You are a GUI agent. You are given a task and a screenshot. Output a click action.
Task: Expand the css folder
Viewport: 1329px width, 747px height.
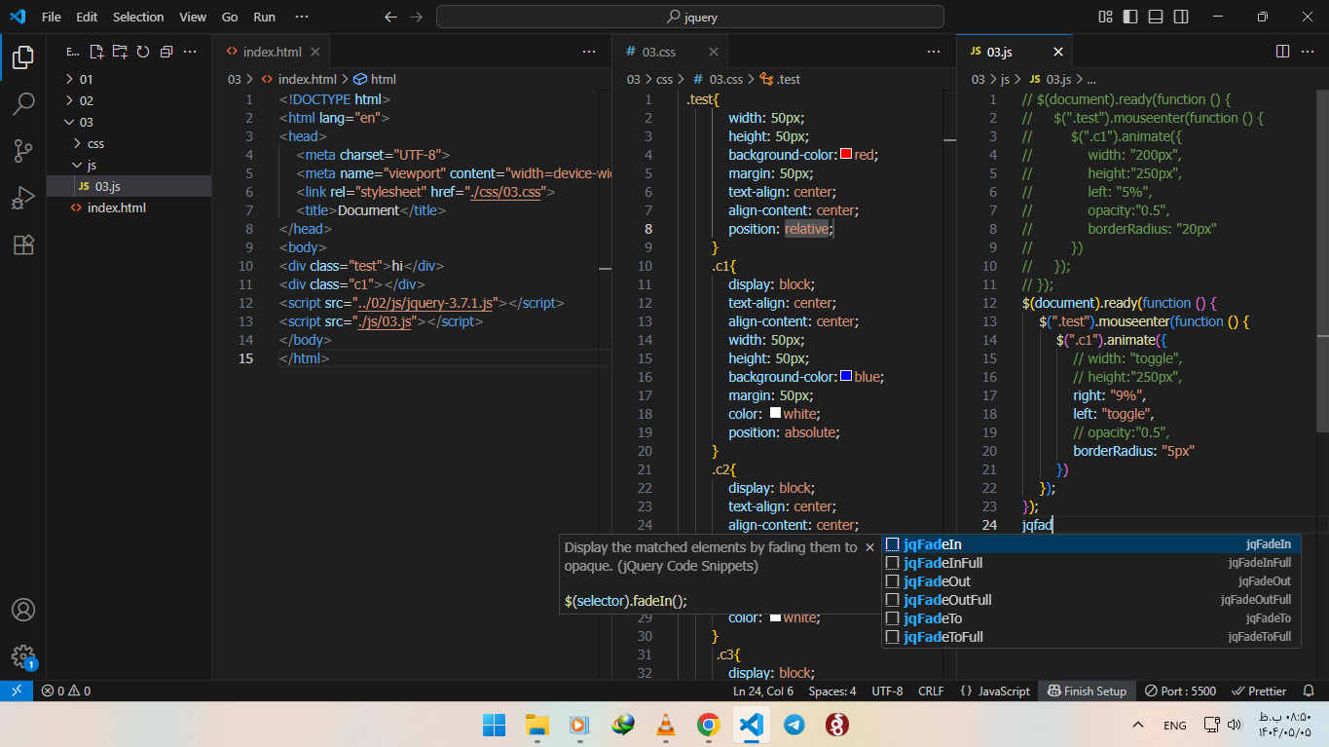pos(129,143)
